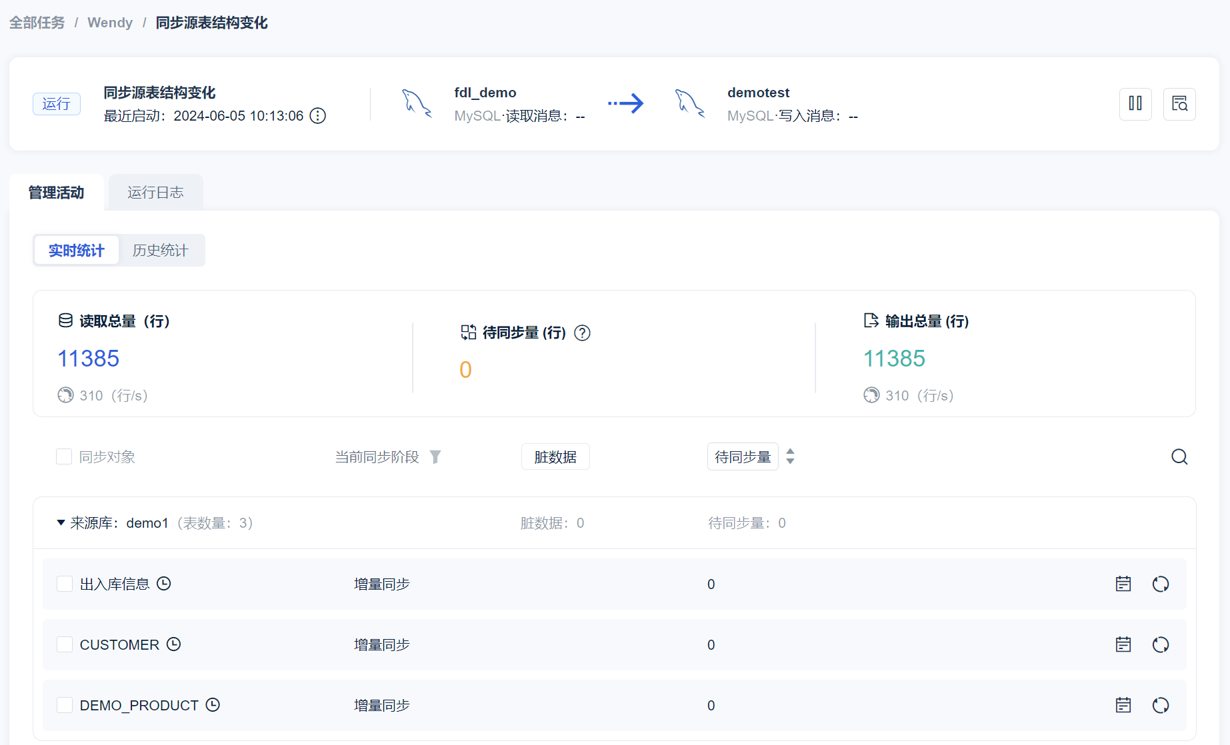Click 增量同步 in DEMO_PRODUCT row
This screenshot has height=745, width=1230.
tap(382, 706)
